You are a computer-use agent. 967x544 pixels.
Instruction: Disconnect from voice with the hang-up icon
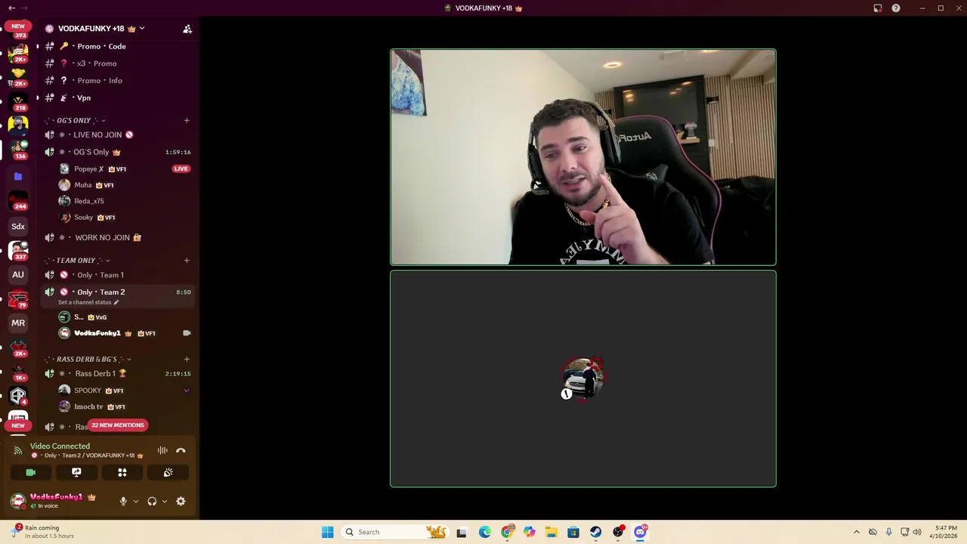pyautogui.click(x=181, y=450)
